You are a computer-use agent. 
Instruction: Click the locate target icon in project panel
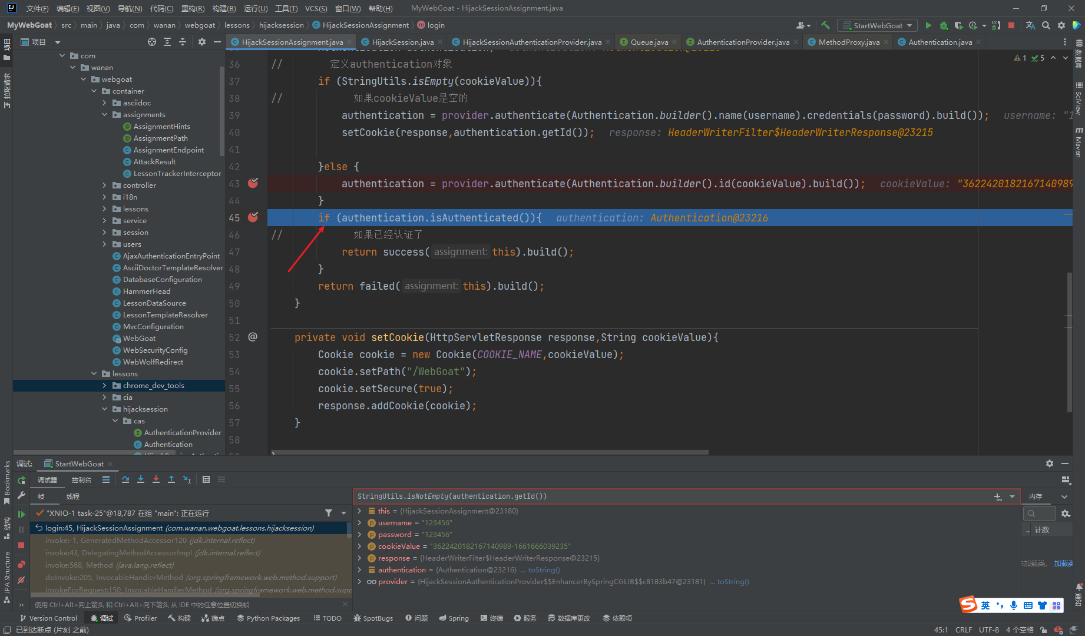pos(152,42)
